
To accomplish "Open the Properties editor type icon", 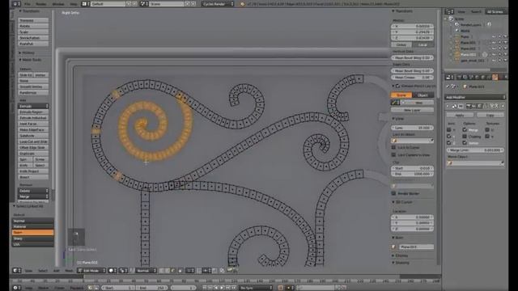I will pyautogui.click(x=449, y=78).
